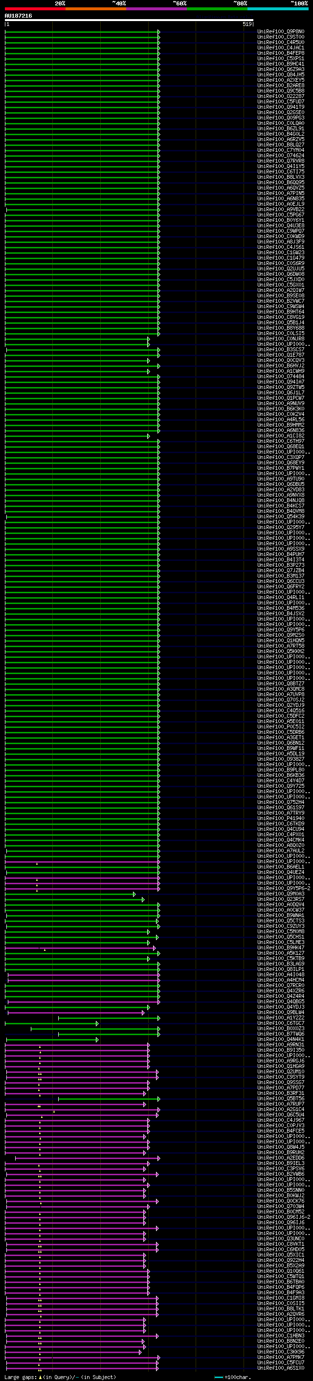Click the red 20% identity legend segment
The height and width of the screenshot is (1381, 313).
coord(35,8)
